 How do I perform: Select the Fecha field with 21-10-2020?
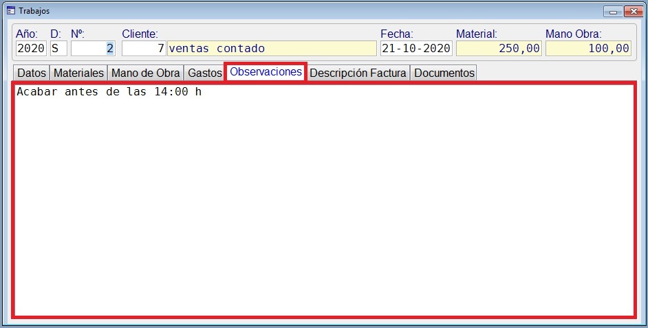point(416,49)
